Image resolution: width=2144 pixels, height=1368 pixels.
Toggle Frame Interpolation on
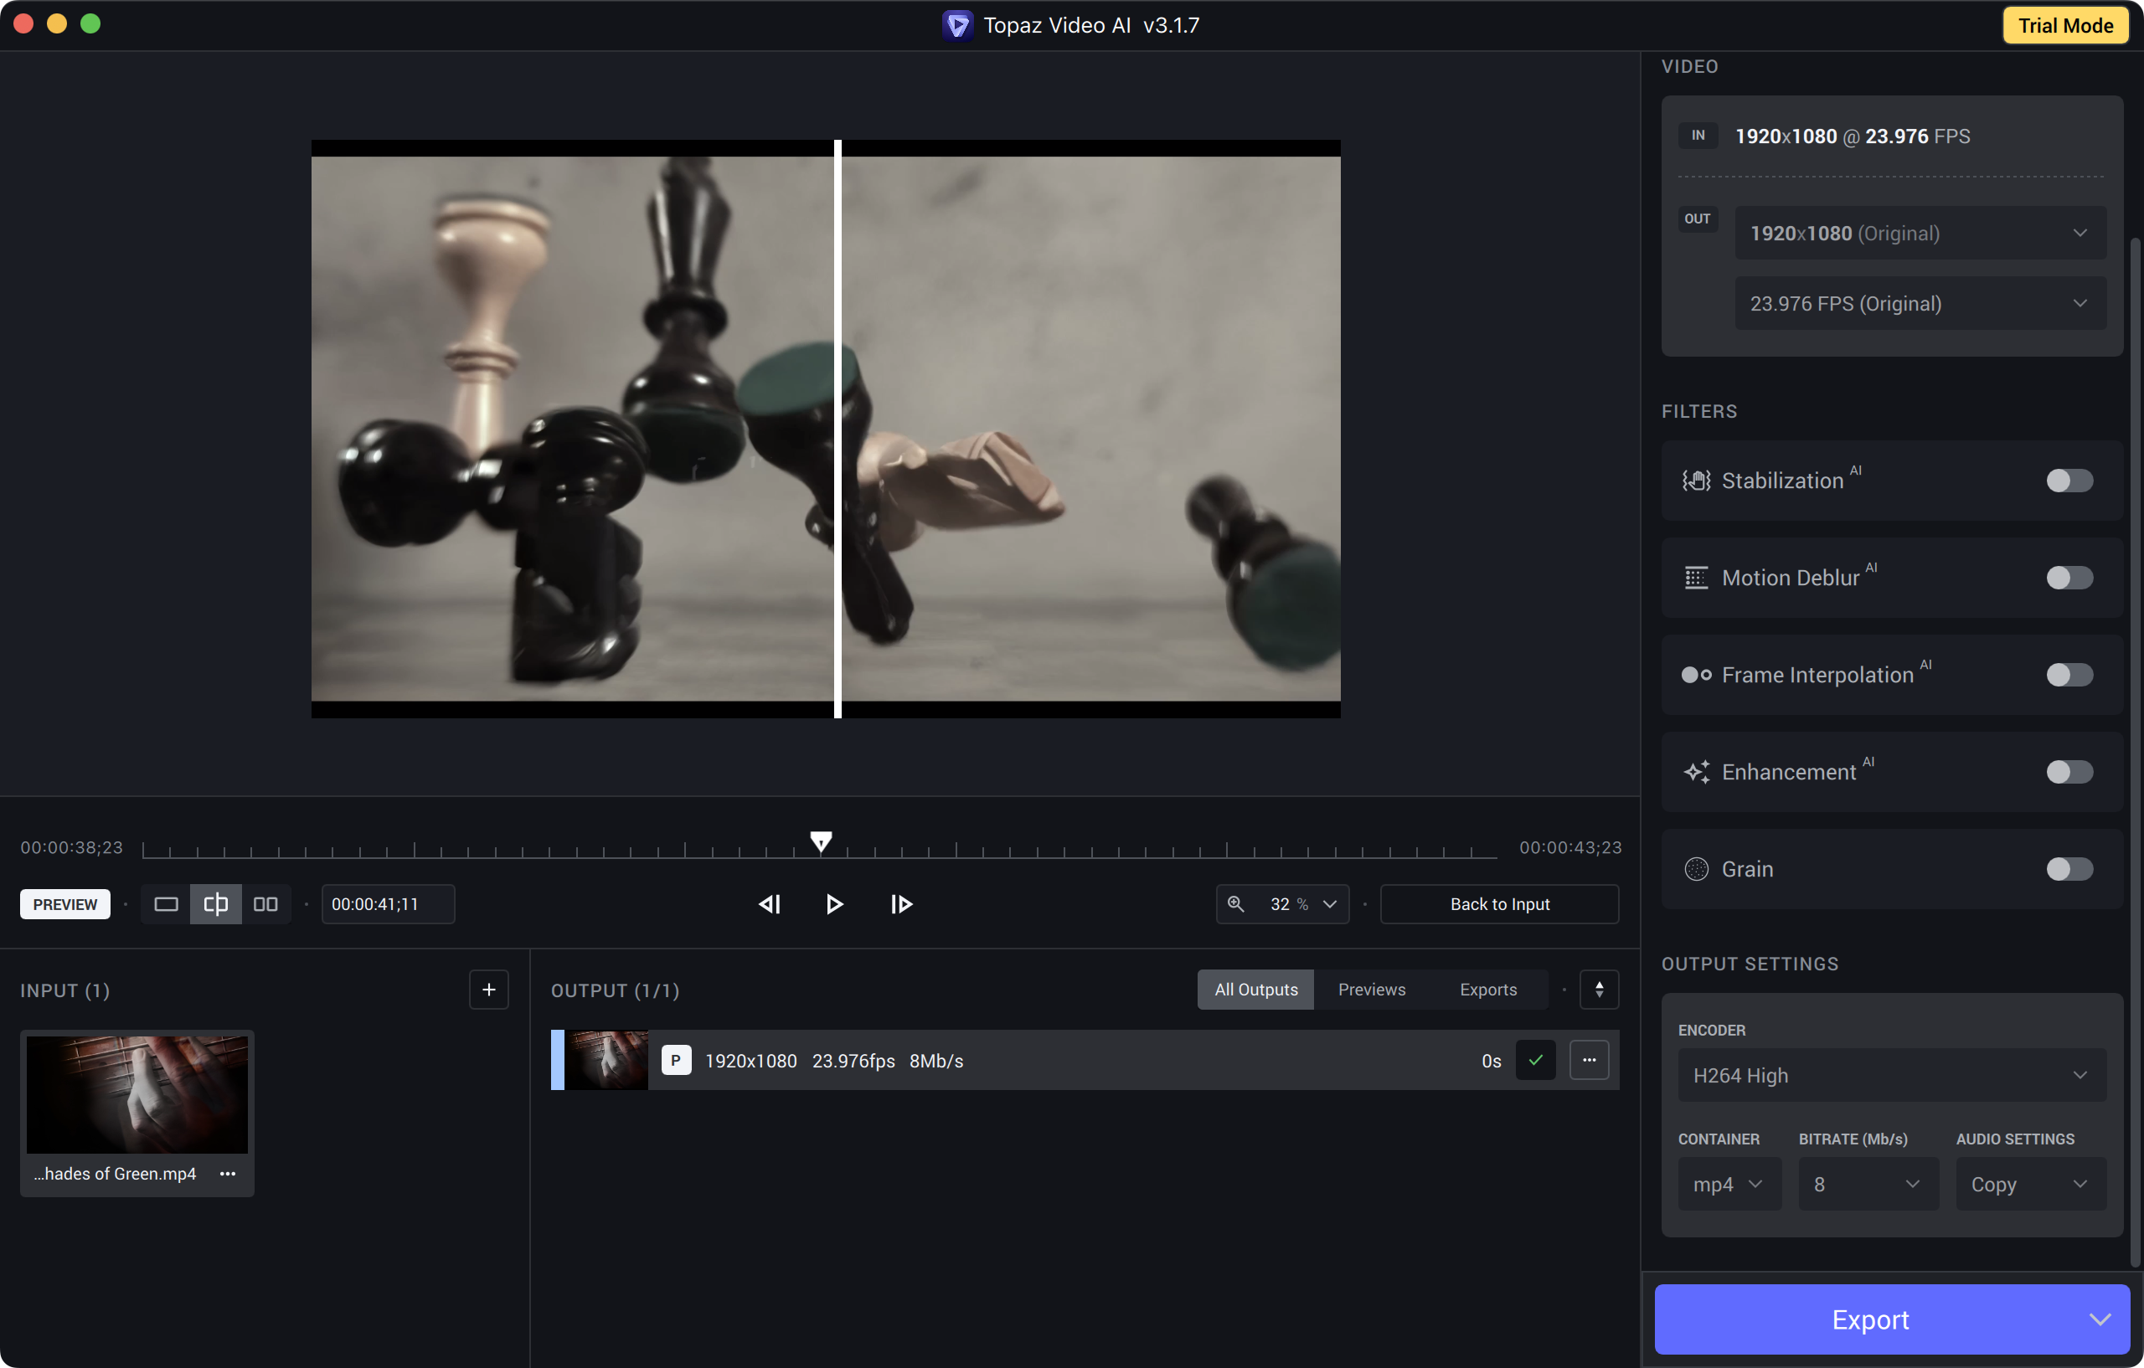point(2069,675)
